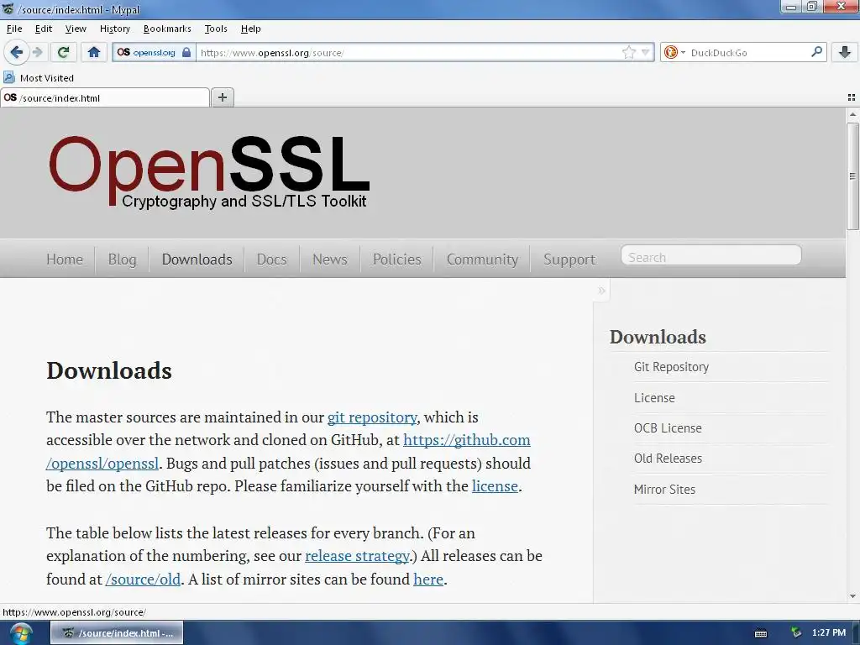Open the Most Visited bookmarks folder
Viewport: 860px width, 645px height.
[39, 78]
